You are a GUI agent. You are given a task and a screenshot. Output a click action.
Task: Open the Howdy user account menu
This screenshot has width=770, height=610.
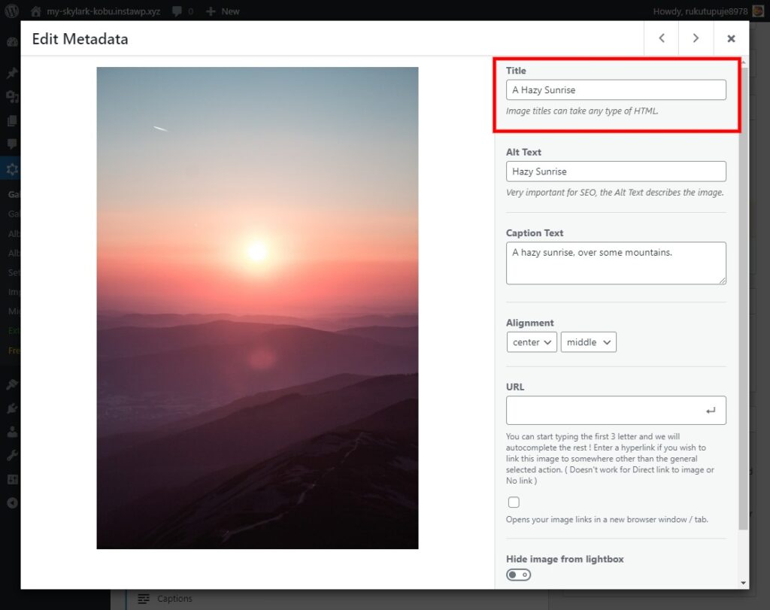click(699, 11)
